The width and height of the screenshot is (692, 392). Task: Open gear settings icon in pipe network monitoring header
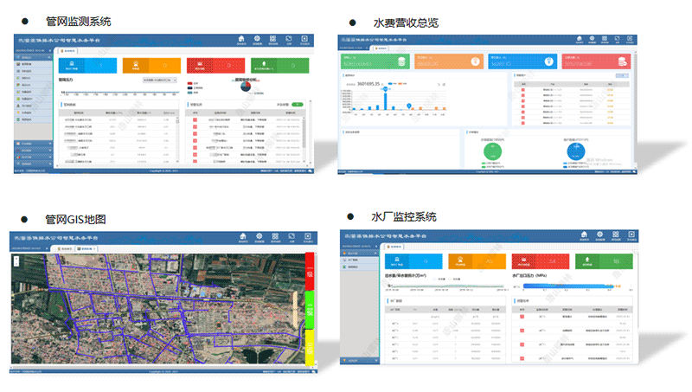(257, 38)
